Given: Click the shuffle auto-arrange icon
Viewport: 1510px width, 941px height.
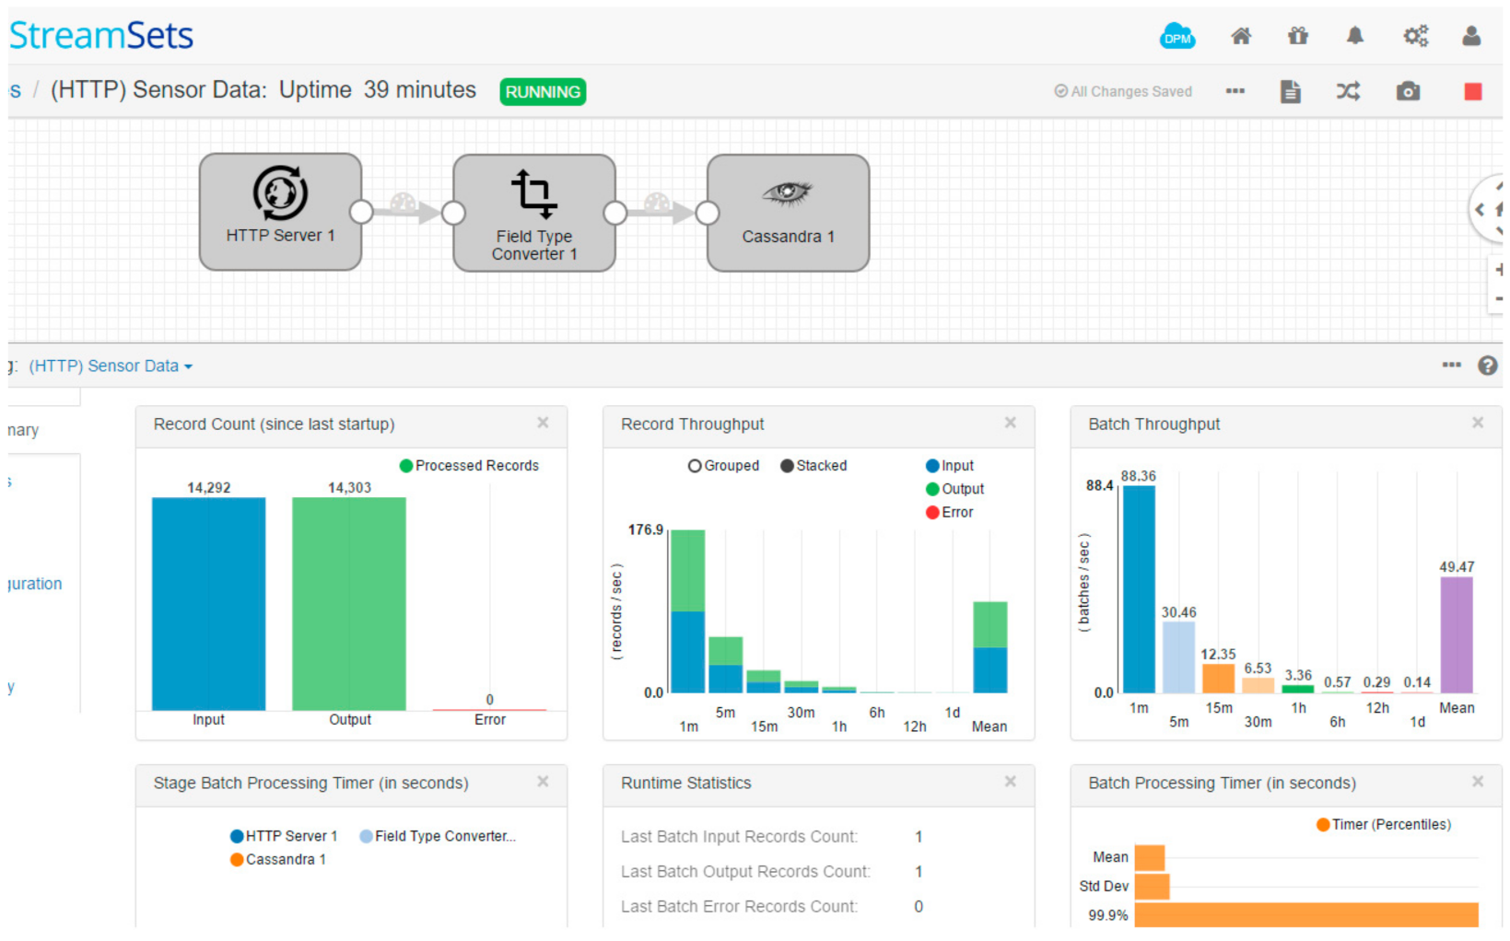Looking at the screenshot, I should point(1348,91).
